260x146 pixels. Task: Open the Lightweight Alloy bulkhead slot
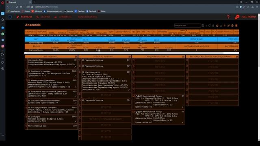[51, 64]
